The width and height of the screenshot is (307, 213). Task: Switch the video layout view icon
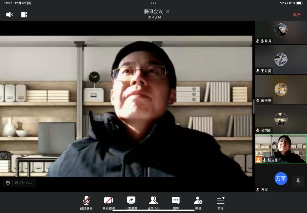tap(24, 15)
